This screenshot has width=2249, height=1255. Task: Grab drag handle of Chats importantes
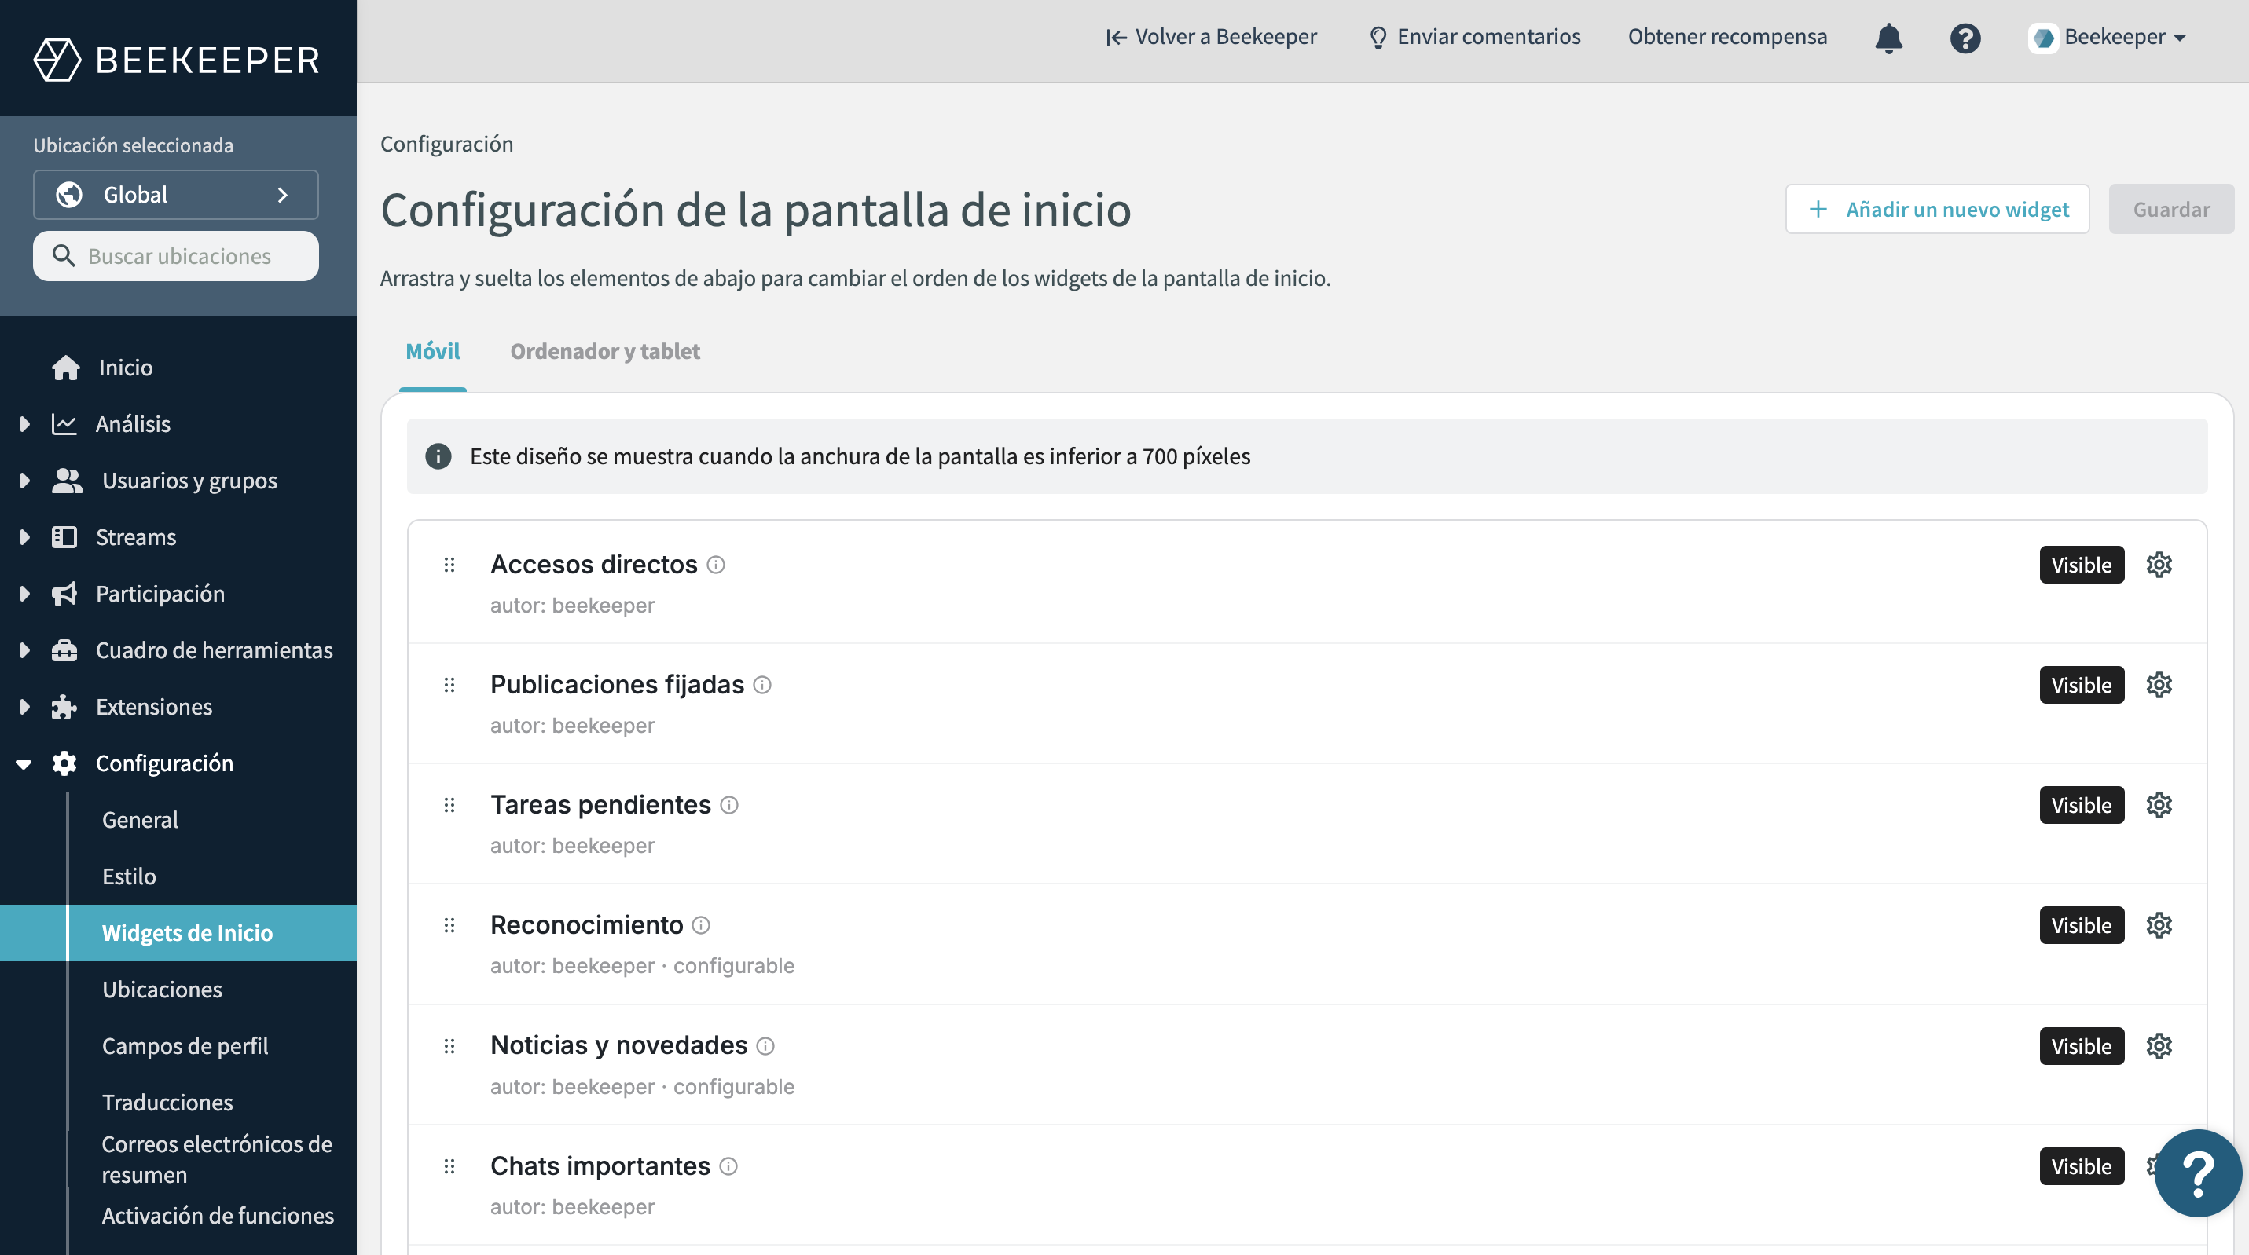tap(449, 1166)
